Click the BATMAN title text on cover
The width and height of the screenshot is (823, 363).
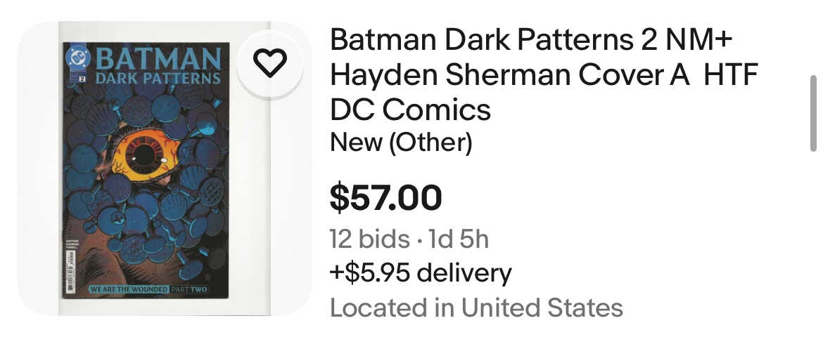(158, 58)
